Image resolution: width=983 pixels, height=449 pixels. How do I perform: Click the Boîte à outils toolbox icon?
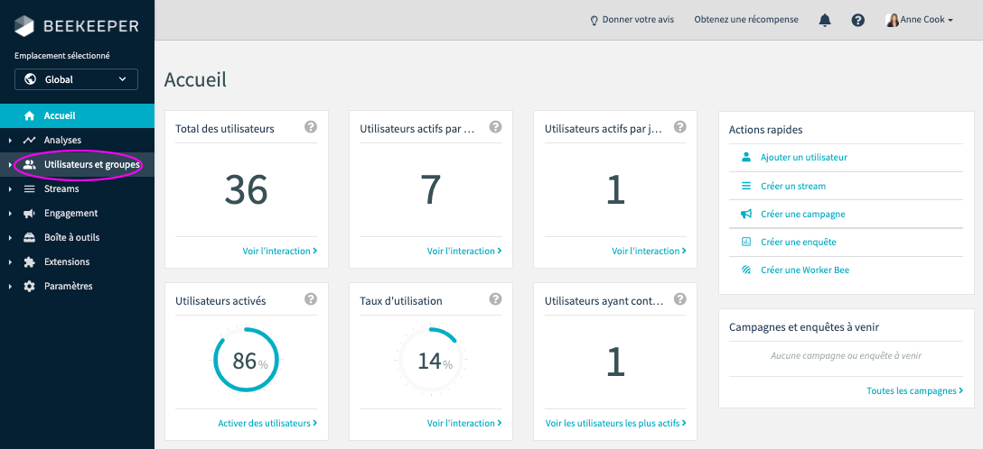[29, 238]
